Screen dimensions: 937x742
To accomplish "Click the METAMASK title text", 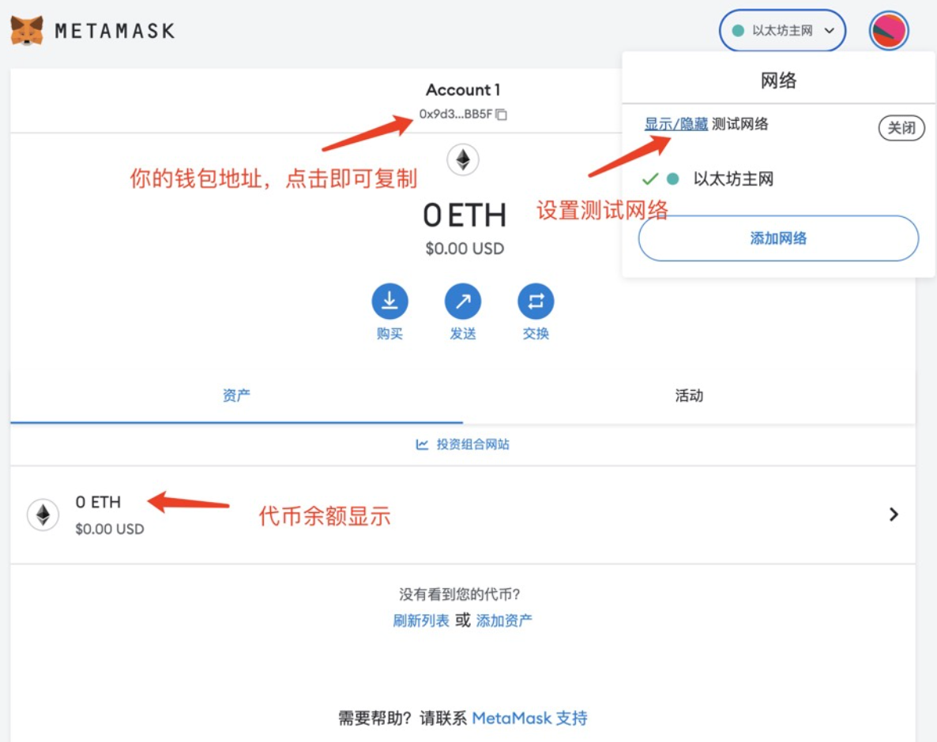I will click(x=115, y=31).
